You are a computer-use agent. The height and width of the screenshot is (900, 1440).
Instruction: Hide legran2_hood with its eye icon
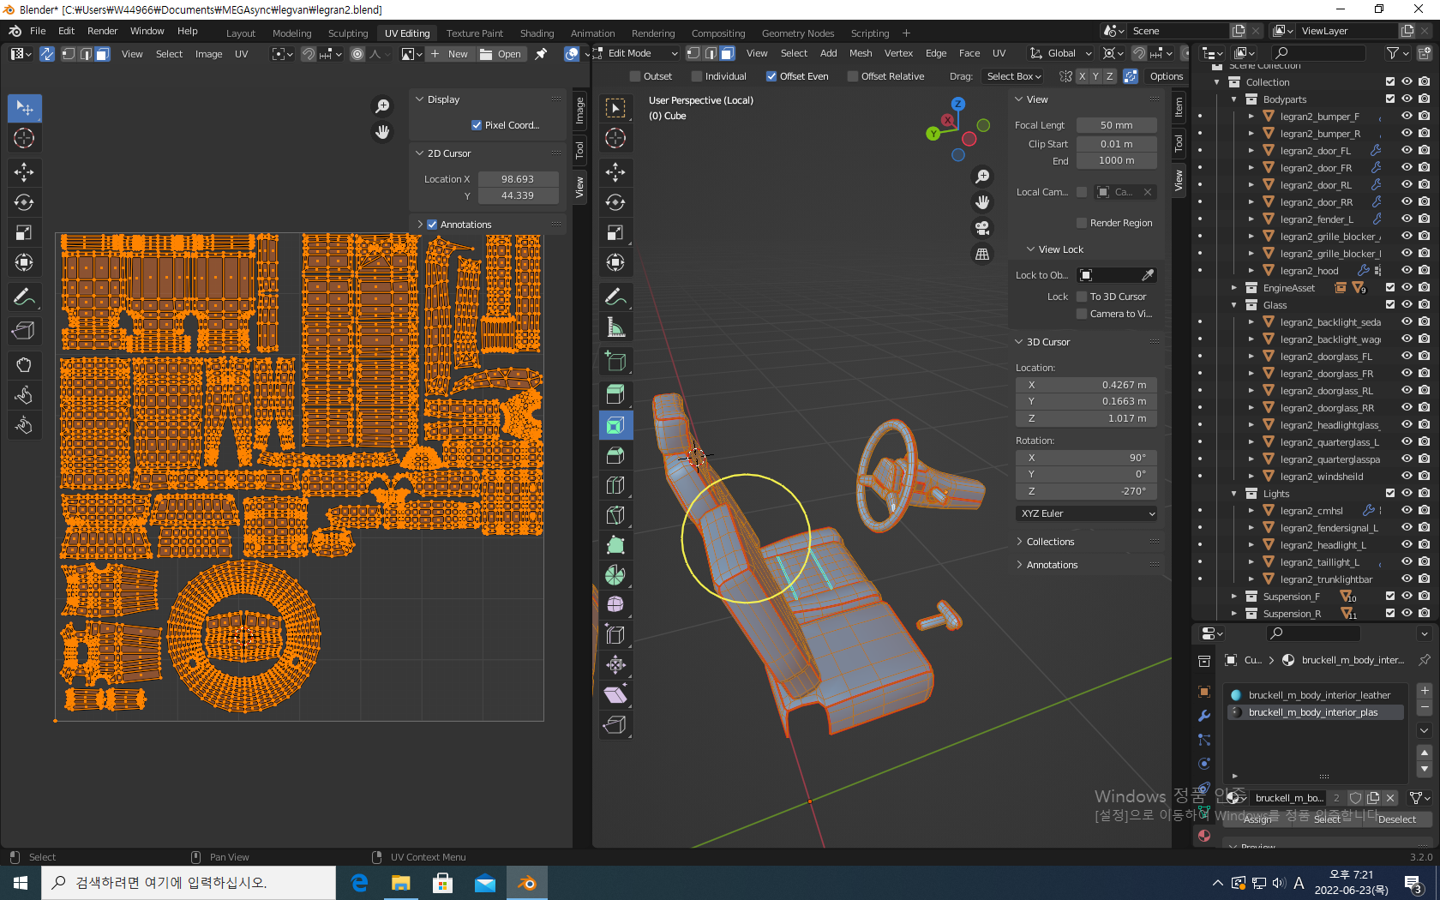1407,271
